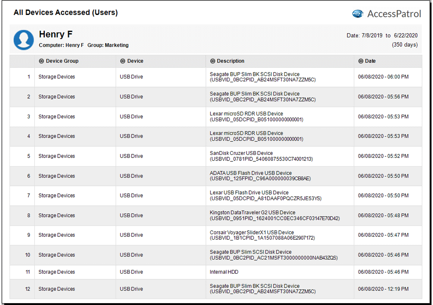Click Computer: Henry F label
This screenshot has height=305, width=433.
61,45
